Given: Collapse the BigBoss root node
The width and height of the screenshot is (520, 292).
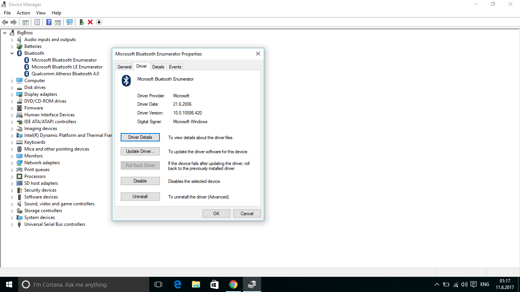Looking at the screenshot, I should (5, 33).
